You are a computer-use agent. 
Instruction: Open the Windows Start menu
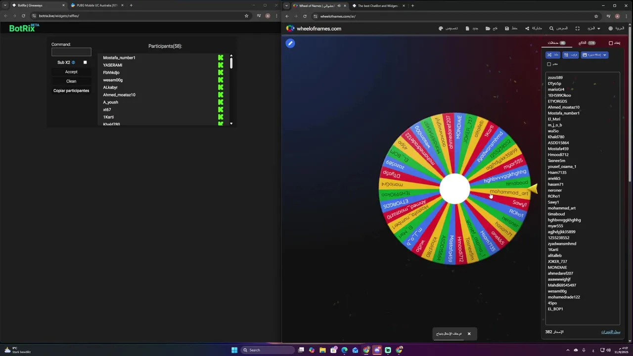(x=234, y=350)
